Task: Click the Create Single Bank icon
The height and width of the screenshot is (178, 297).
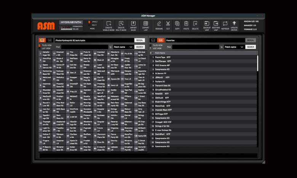Action: [109, 24]
